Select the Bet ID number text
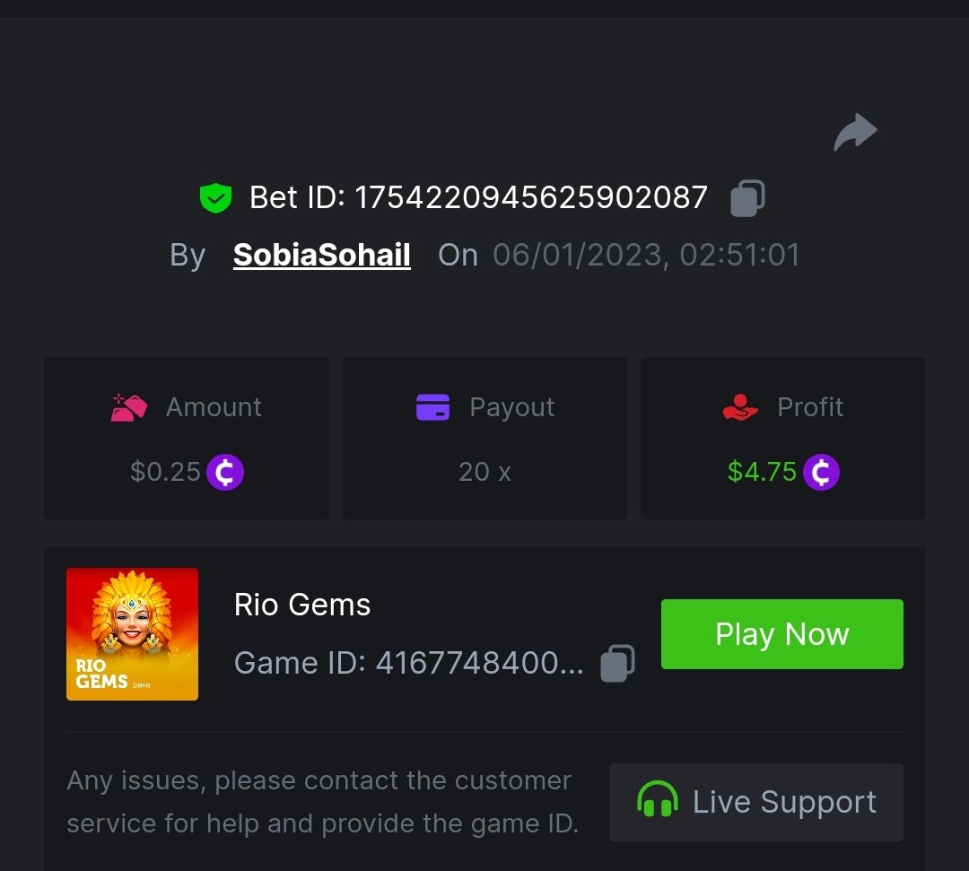The width and height of the screenshot is (969, 871). 531,198
